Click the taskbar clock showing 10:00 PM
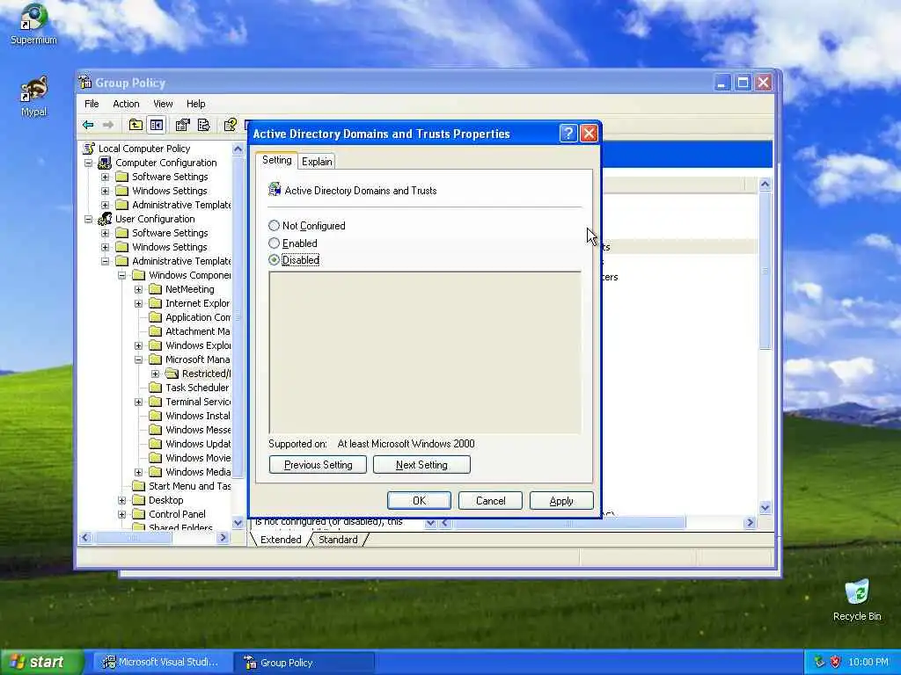 click(868, 663)
